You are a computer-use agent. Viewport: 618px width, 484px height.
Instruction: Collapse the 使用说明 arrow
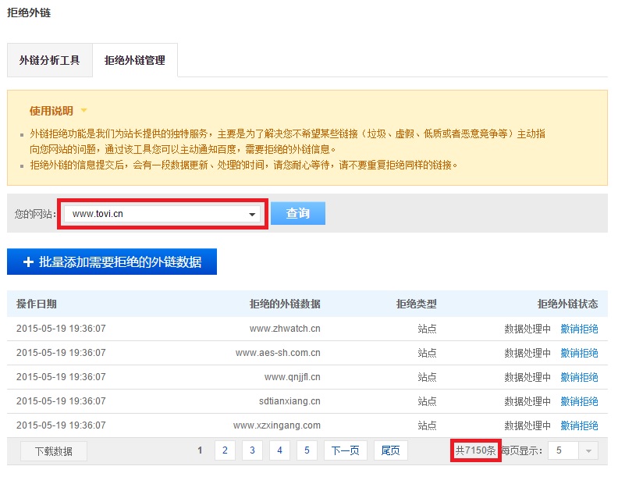tap(83, 111)
